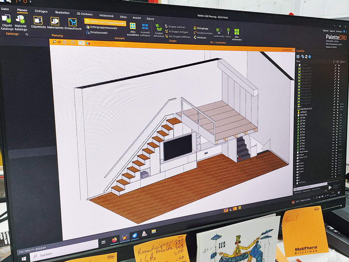Image resolution: width=349 pixels, height=262 pixels.
Task: Redo with the Wiederherstellen command
Action: click(203, 33)
